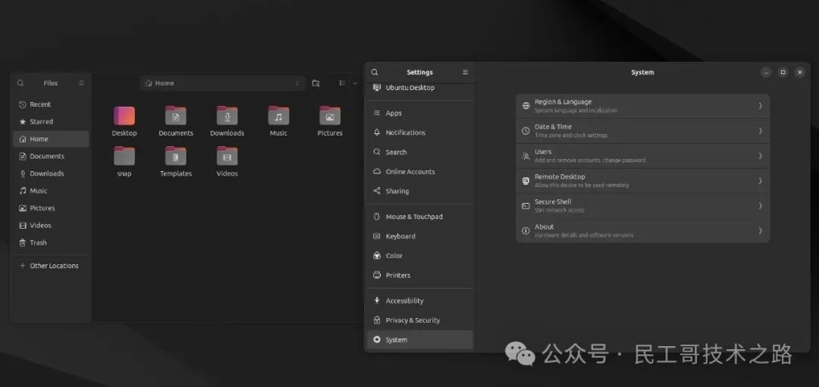Select Home in the Files sidebar

click(51, 139)
